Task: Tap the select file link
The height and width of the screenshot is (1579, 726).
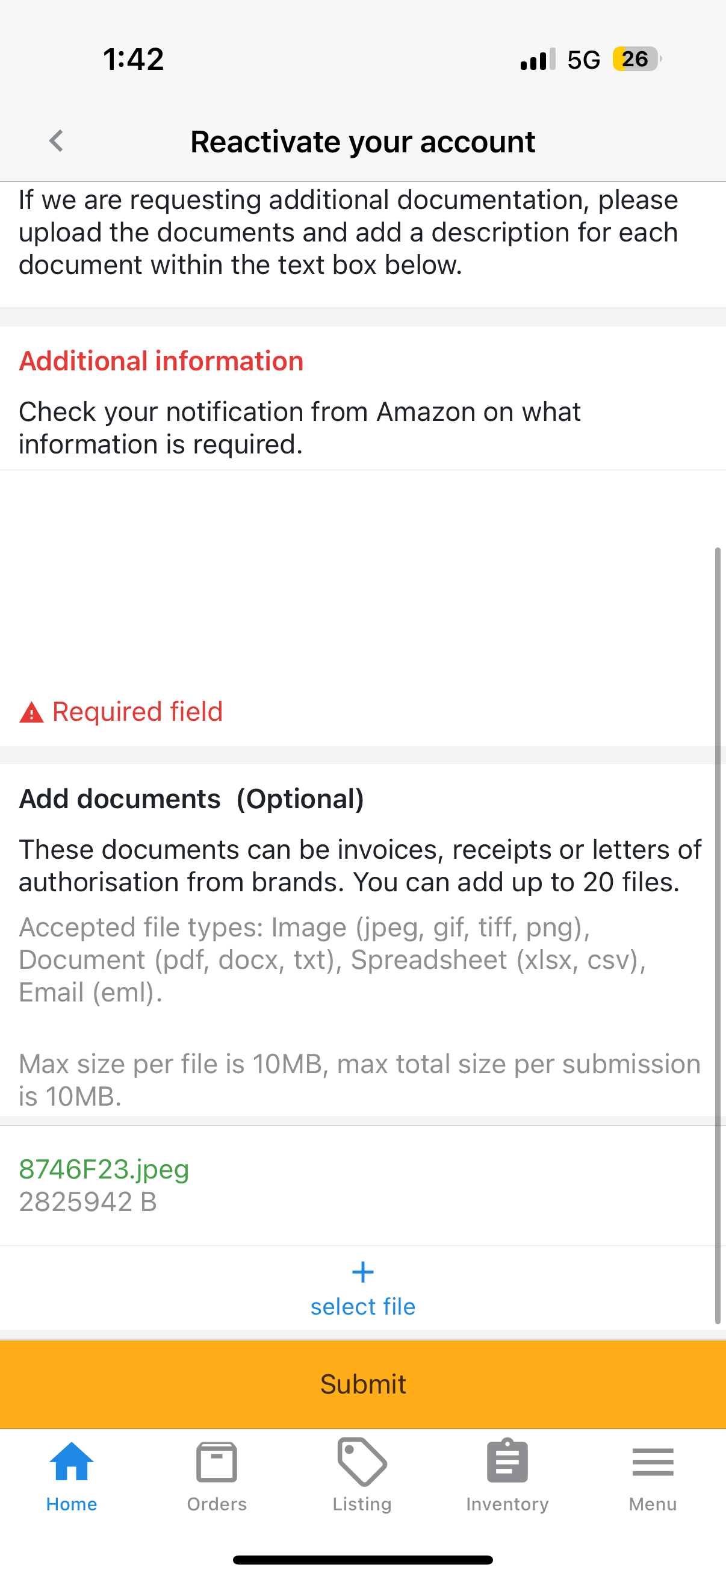Action: tap(362, 1306)
